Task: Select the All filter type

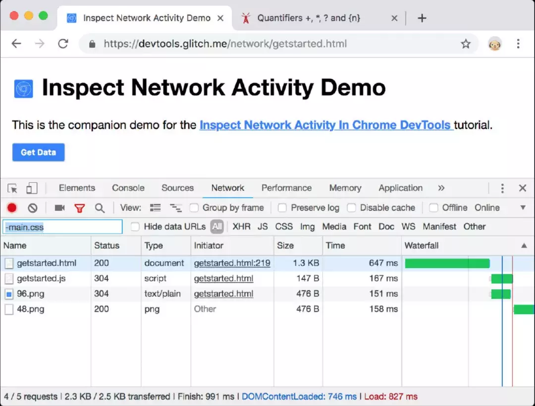Action: tap(217, 227)
